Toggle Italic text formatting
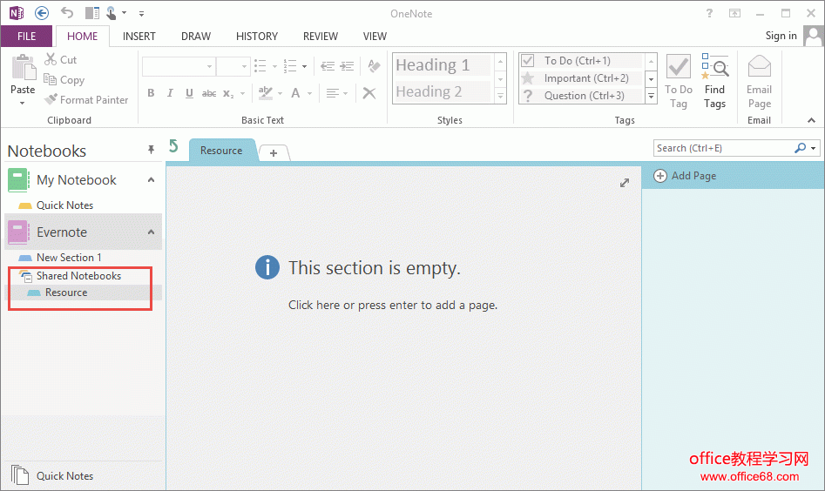825x491 pixels. tap(169, 93)
